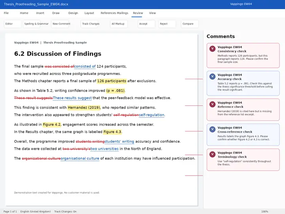Viewport: 285px width, 214px height.
Task: Select the Terminology check comment text
Action: [x=244, y=163]
